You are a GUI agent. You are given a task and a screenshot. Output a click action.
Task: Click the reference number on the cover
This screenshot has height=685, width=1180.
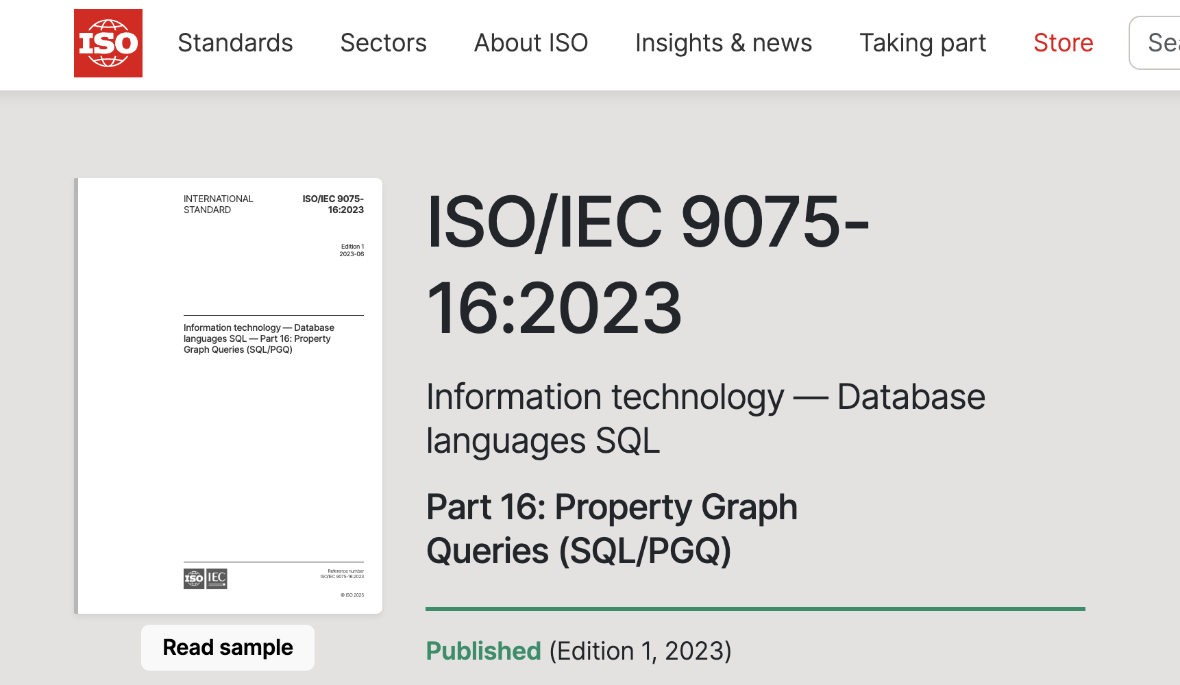click(342, 573)
